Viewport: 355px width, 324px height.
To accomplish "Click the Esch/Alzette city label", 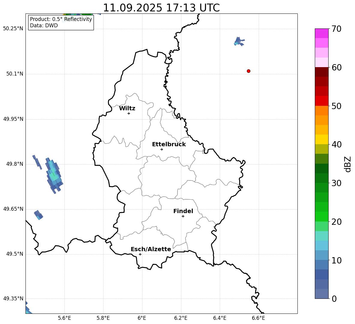I will point(151,249).
